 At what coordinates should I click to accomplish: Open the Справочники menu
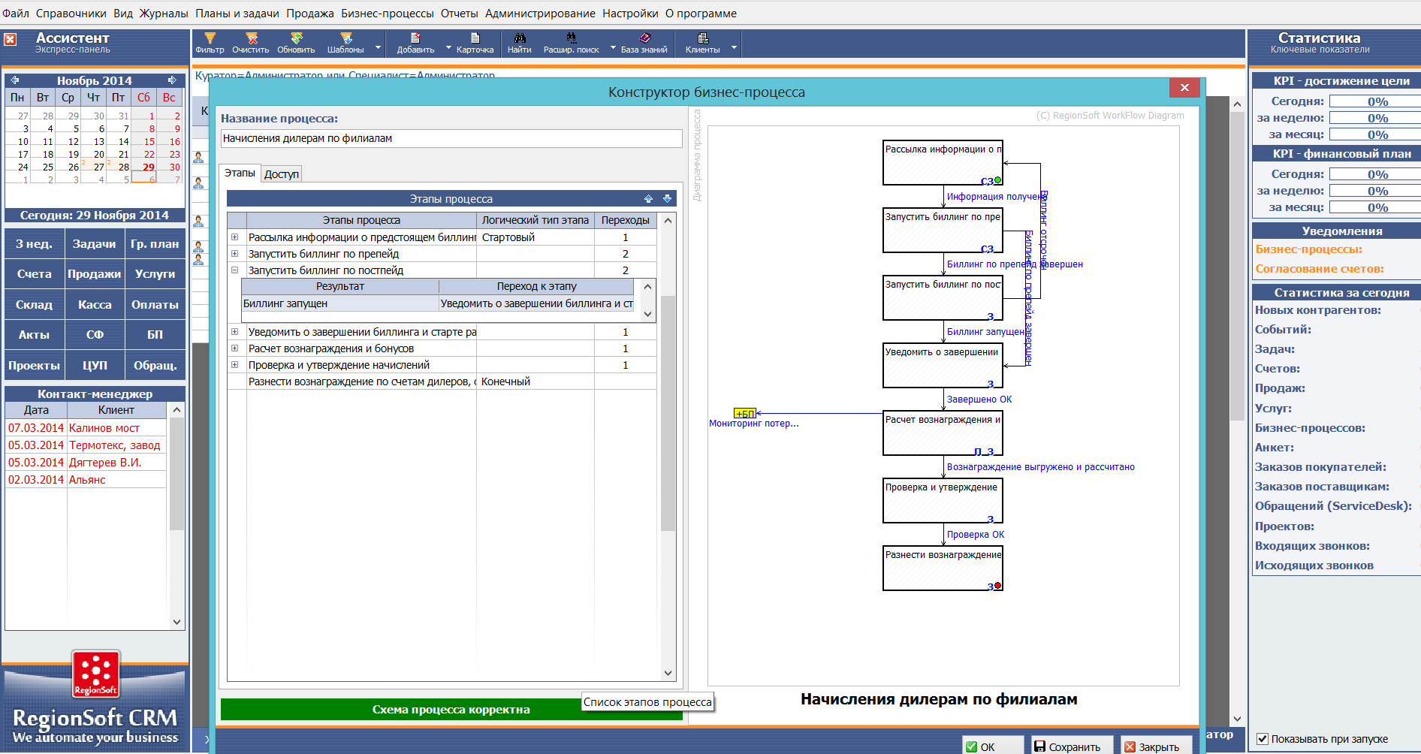point(71,14)
